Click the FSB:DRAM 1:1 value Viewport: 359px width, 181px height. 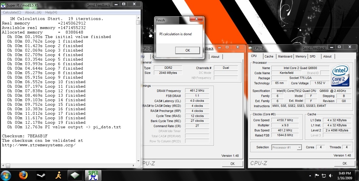coord(197,96)
